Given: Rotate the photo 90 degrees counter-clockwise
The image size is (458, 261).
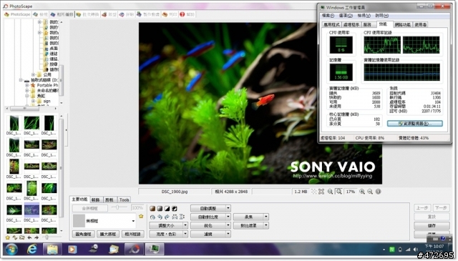Looking at the screenshot, I should click(x=160, y=217).
